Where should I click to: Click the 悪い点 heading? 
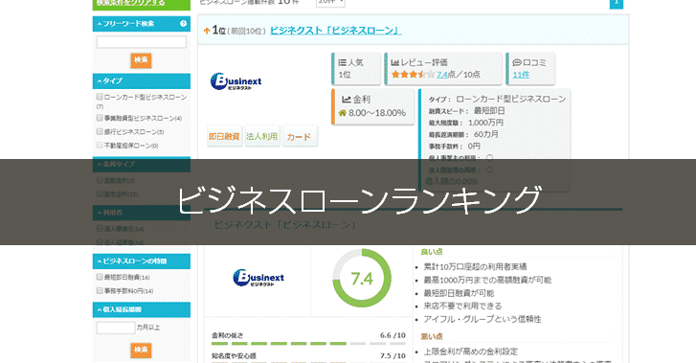click(432, 336)
